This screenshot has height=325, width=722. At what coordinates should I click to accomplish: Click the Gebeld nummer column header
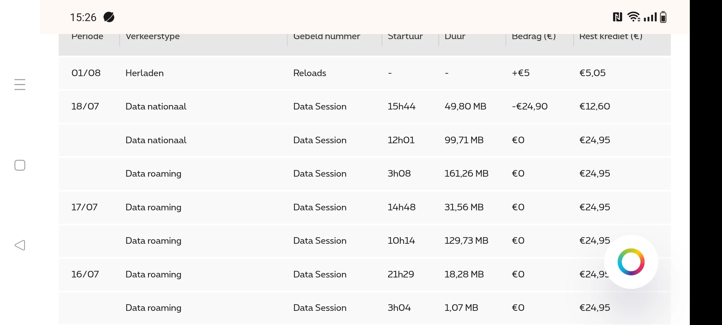point(326,37)
